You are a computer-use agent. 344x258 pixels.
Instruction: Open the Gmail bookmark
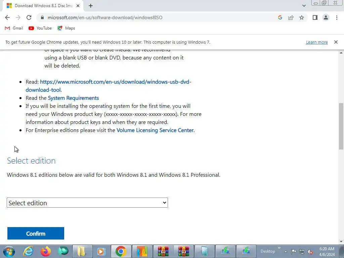pyautogui.click(x=14, y=28)
